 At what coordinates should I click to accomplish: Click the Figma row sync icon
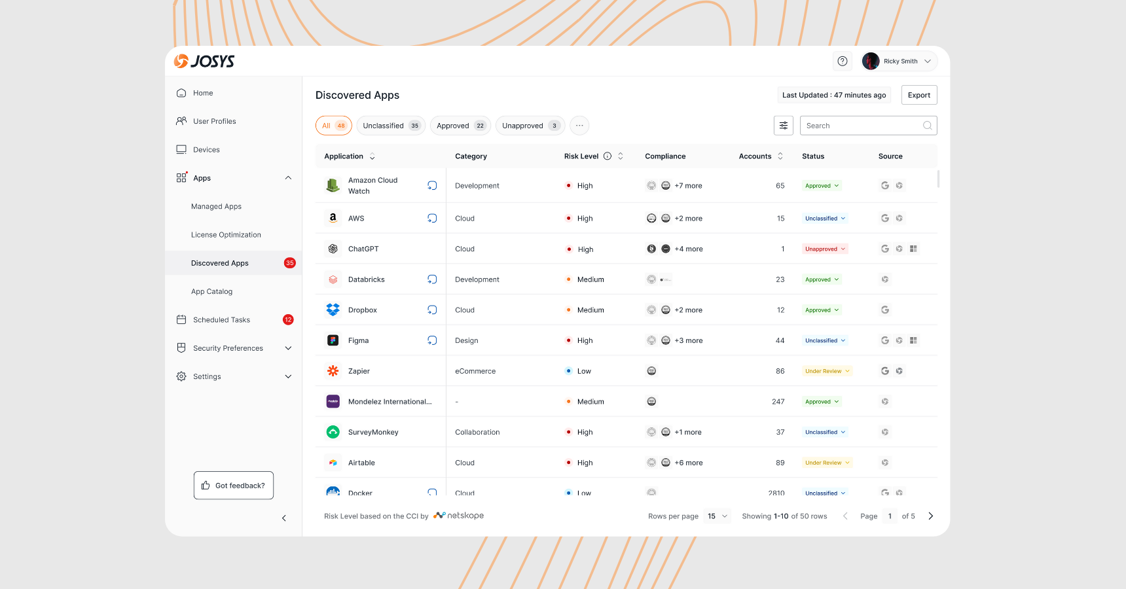click(432, 340)
